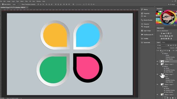Add a Color Balance adjustment
This screenshot has width=177, height=99.
click(x=163, y=36)
